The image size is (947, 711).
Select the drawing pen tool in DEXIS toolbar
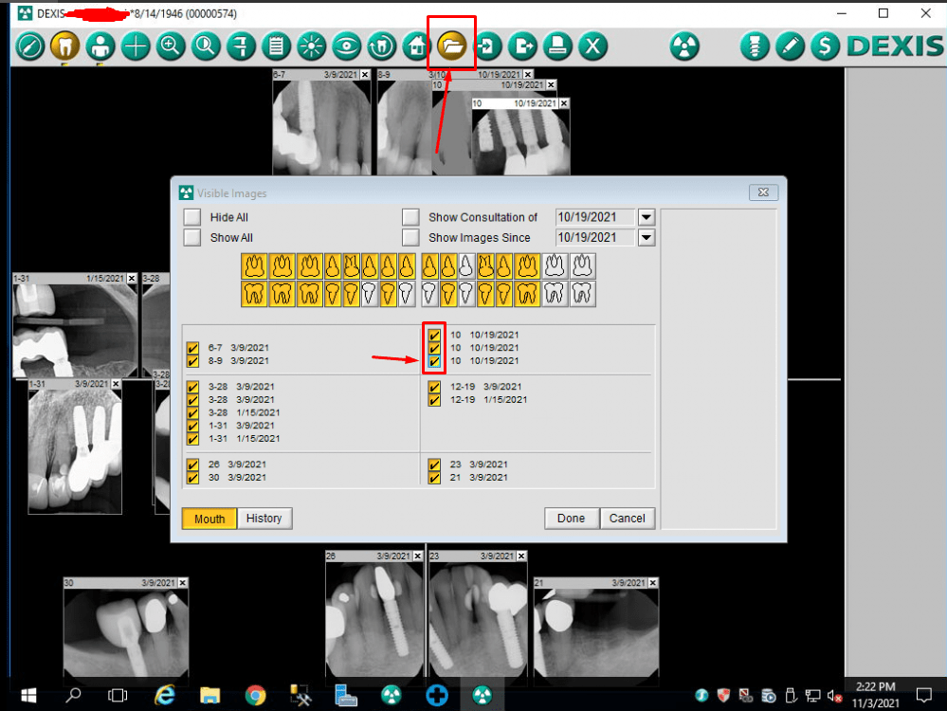click(29, 46)
